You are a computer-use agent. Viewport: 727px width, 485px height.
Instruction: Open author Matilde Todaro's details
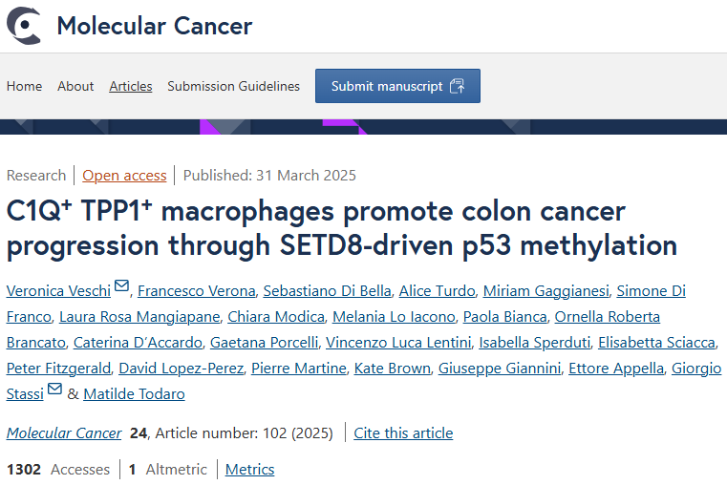click(134, 394)
